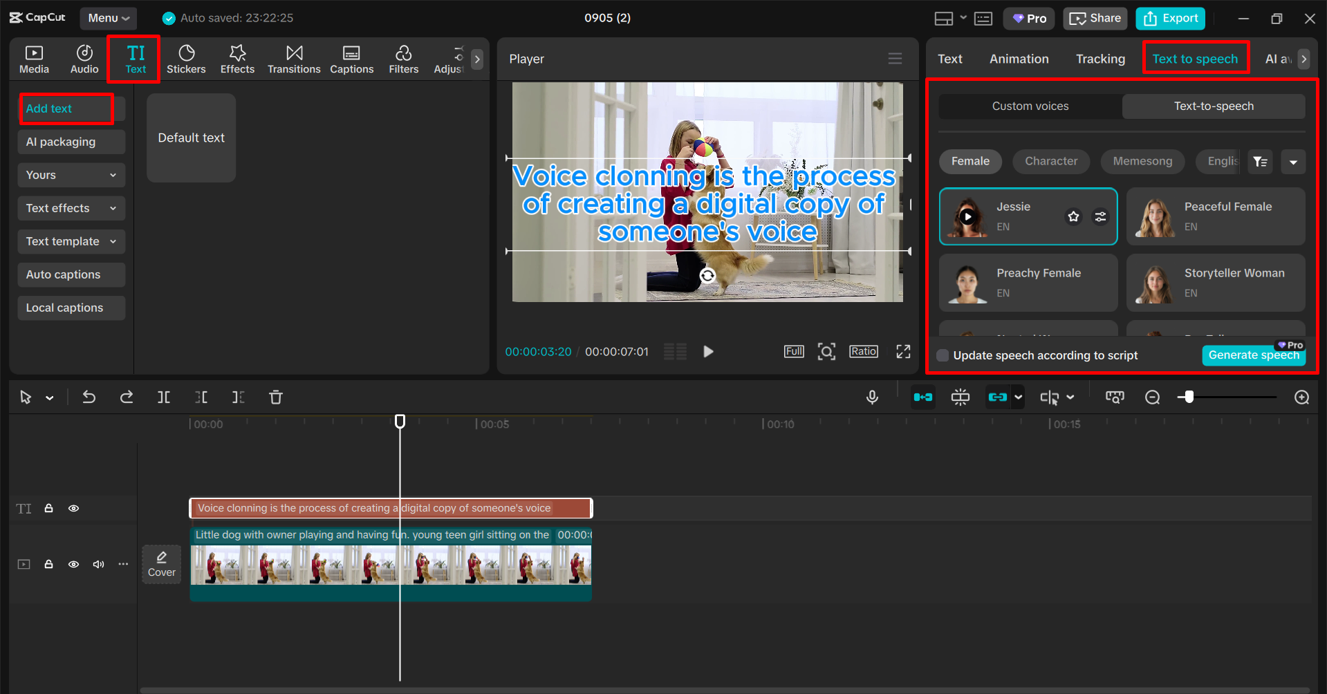The width and height of the screenshot is (1327, 694).
Task: Click the Undo icon in timeline toolbar
Action: pos(89,397)
